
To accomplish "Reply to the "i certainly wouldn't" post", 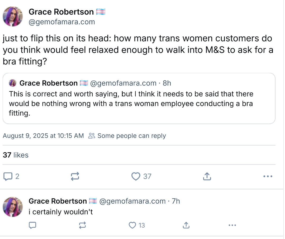I will pos(32,225).
